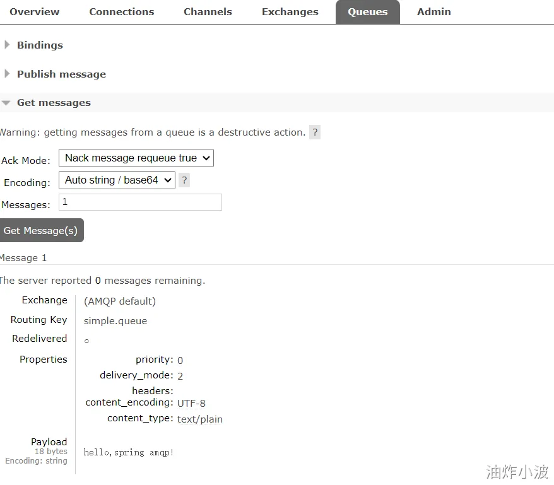Click the Redelivered status circle
This screenshot has height=485, width=554.
86,341
